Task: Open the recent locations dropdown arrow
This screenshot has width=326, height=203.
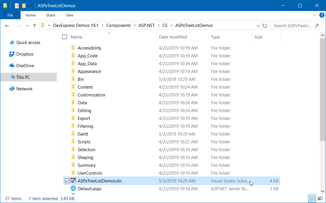Action: pos(27,26)
